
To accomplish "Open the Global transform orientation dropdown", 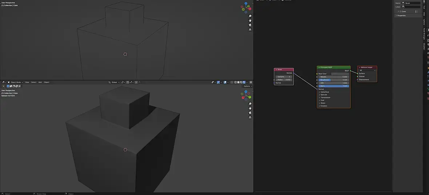I will click(114, 82).
